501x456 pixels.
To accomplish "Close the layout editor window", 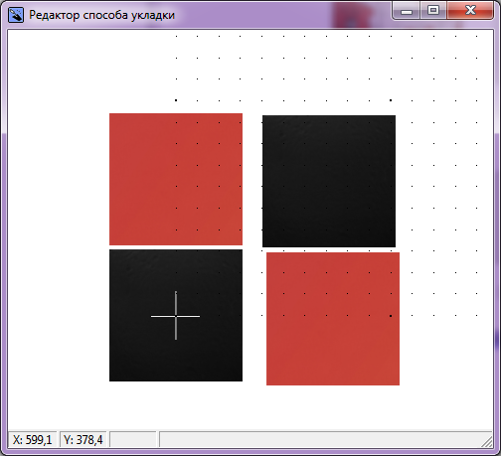I will (x=470, y=11).
